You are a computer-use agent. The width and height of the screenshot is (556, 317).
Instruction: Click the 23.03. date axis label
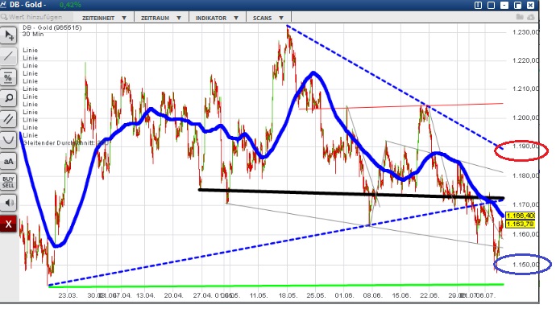tap(68, 295)
